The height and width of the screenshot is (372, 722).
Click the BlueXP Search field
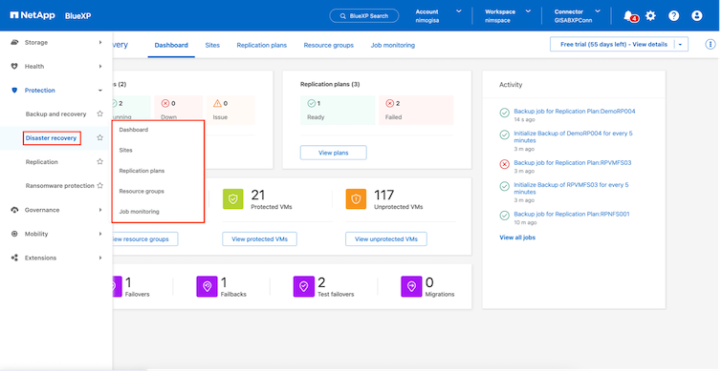point(364,16)
